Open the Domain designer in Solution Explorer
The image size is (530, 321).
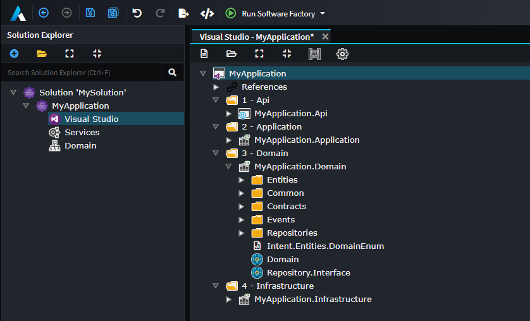point(80,145)
